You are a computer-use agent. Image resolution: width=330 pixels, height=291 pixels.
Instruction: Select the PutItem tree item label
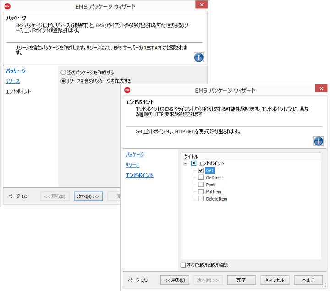(x=214, y=192)
